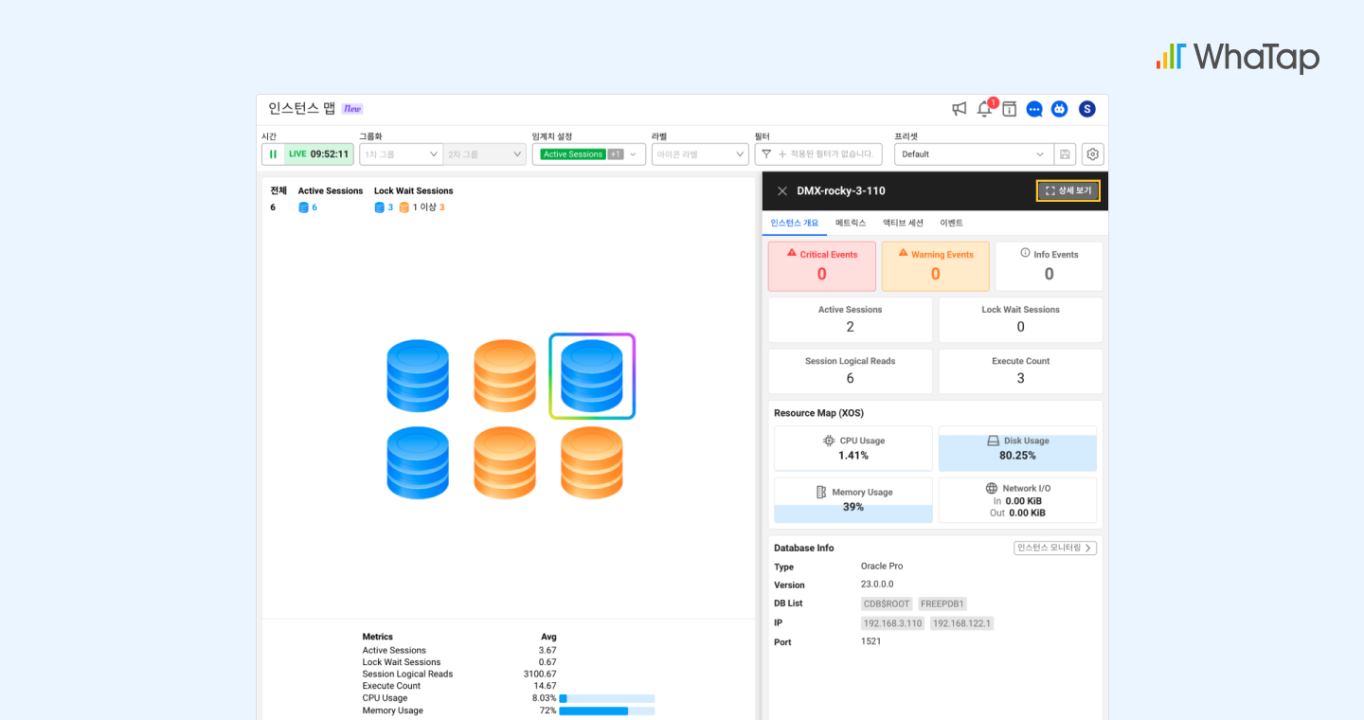Click the blue robot assistant icon
This screenshot has height=720, width=1364.
pos(1059,109)
